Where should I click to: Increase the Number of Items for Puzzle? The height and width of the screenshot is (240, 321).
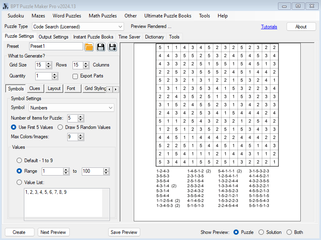click(x=81, y=116)
